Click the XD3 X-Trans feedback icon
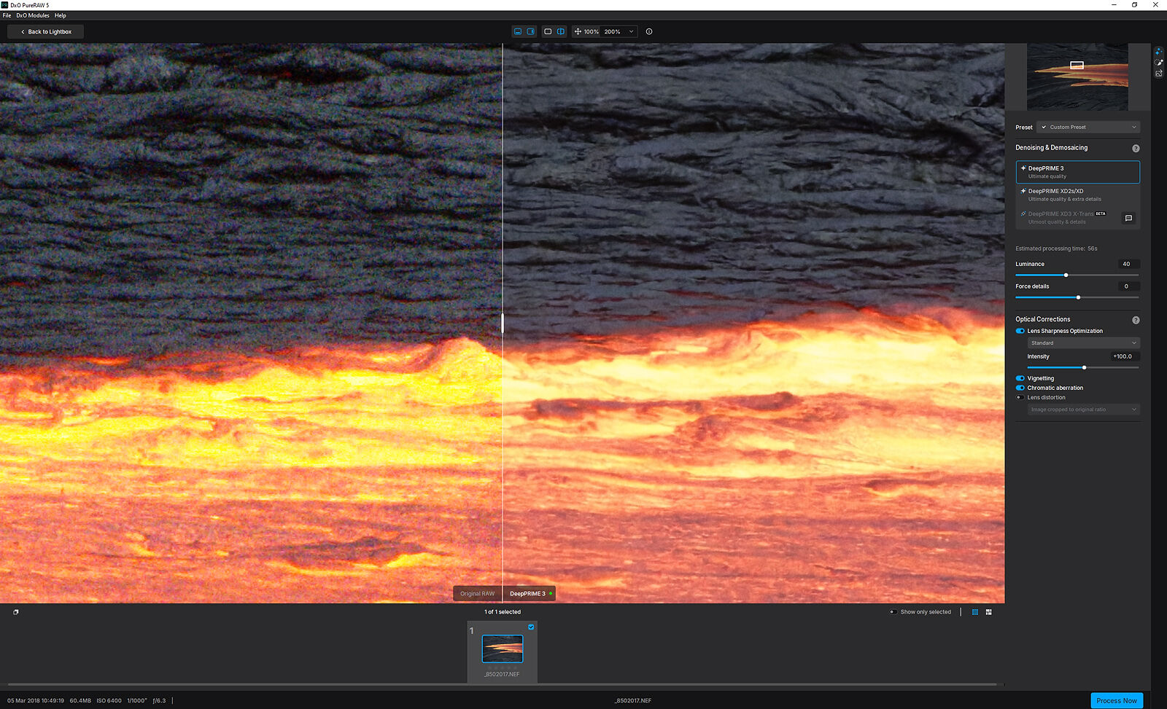The image size is (1167, 709). [x=1128, y=218]
